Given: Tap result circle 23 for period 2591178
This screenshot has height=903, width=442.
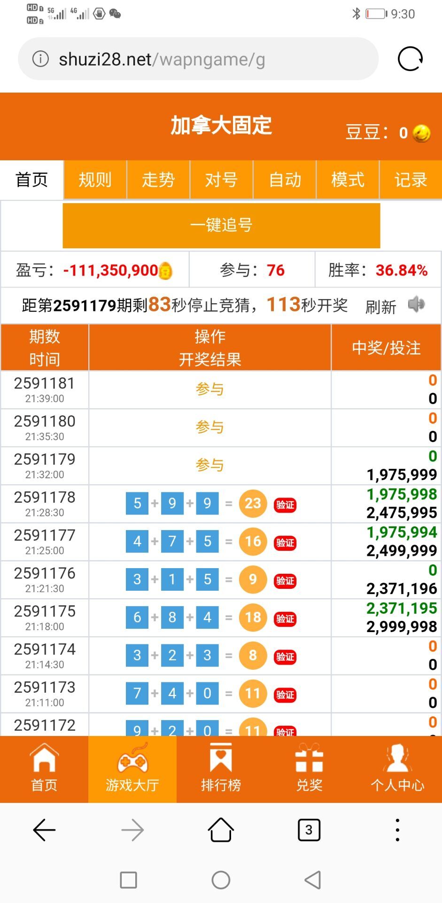Looking at the screenshot, I should [253, 504].
